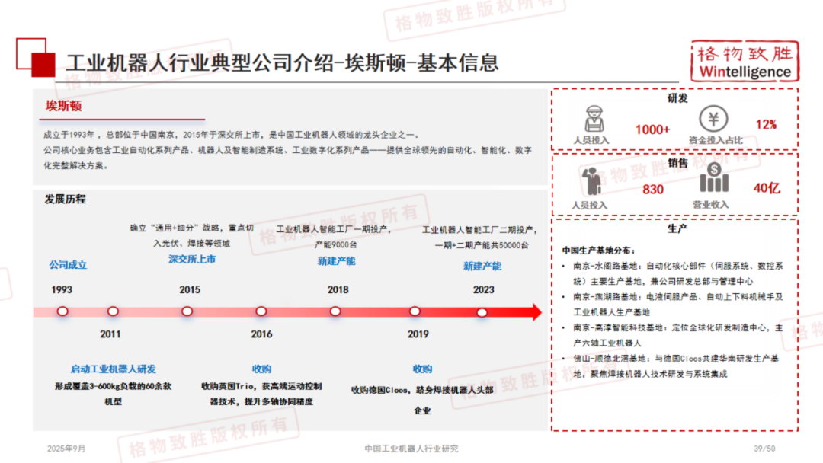Click the 新建产能 label above 2023
The width and height of the screenshot is (823, 463).
click(482, 267)
